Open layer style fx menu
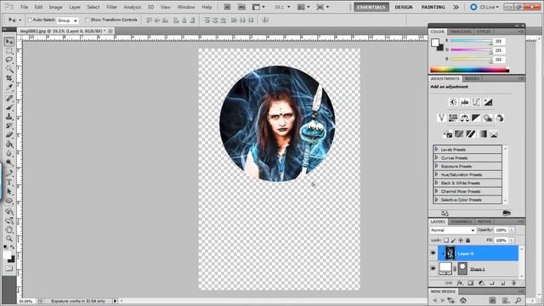Viewport: 544px width, 306px height. point(460,283)
